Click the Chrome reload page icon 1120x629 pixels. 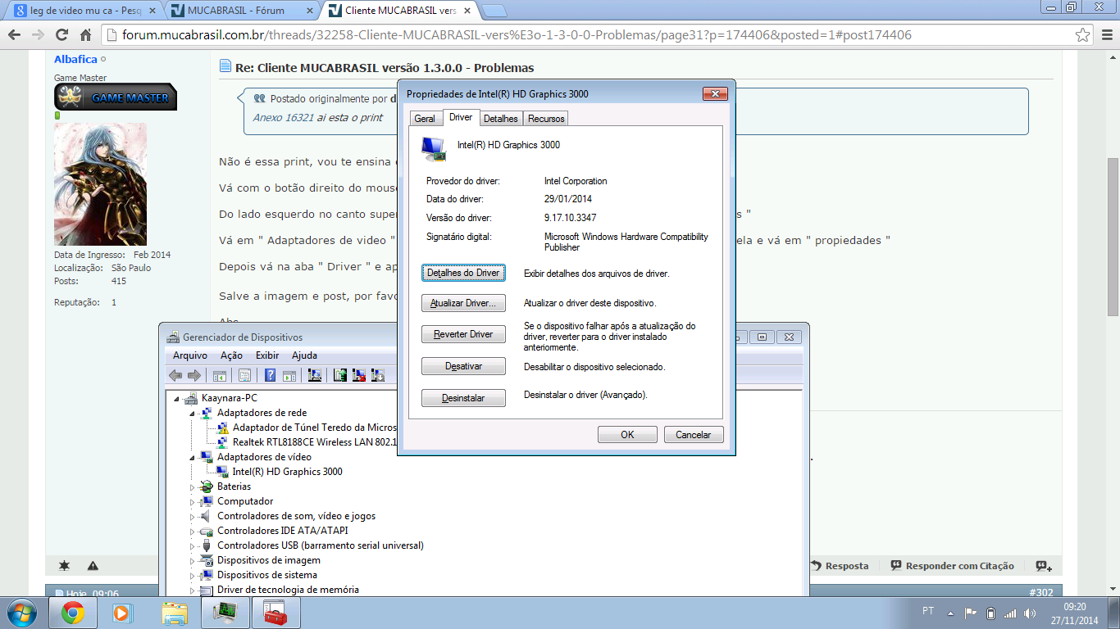[x=61, y=35]
